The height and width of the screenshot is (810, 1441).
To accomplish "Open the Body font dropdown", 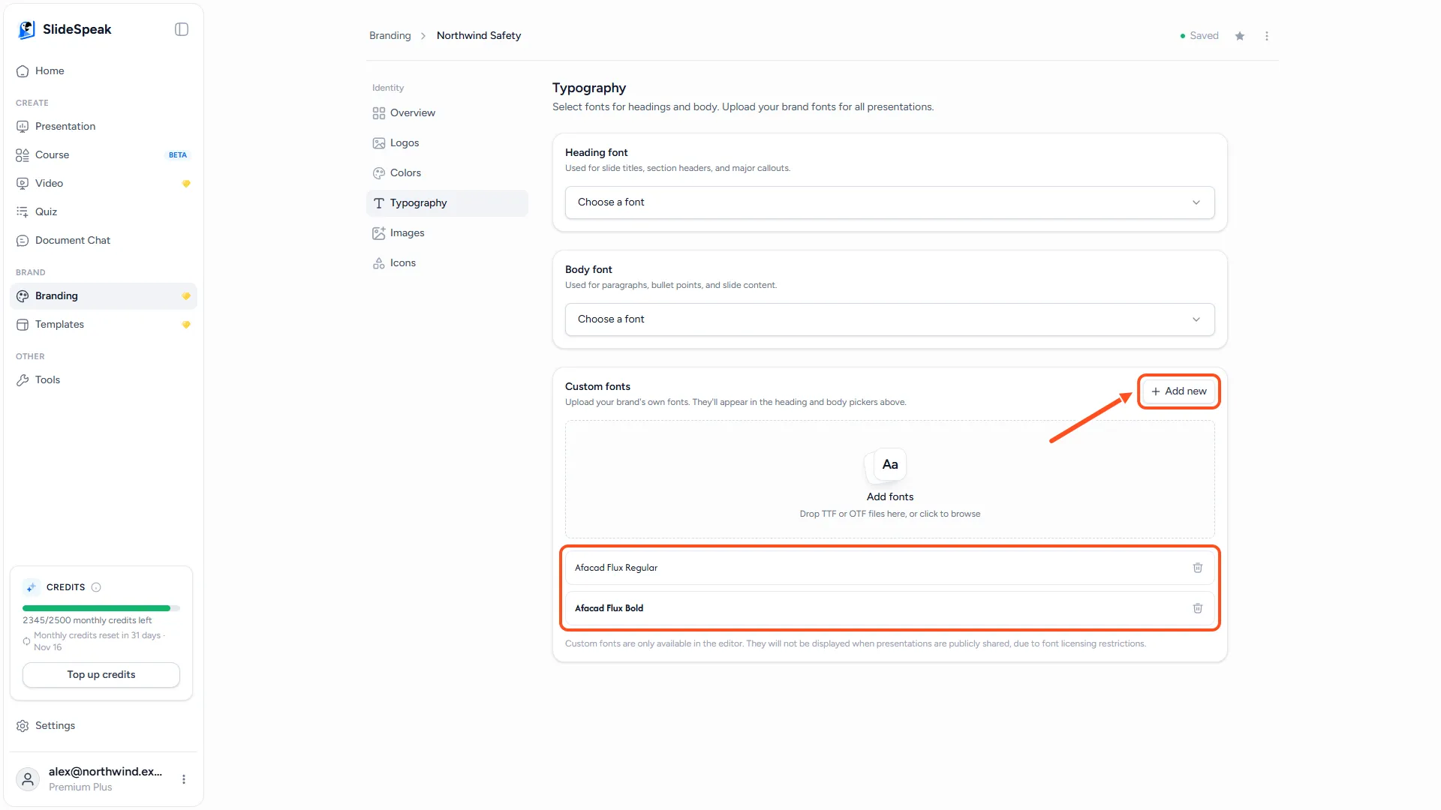I will tap(890, 319).
